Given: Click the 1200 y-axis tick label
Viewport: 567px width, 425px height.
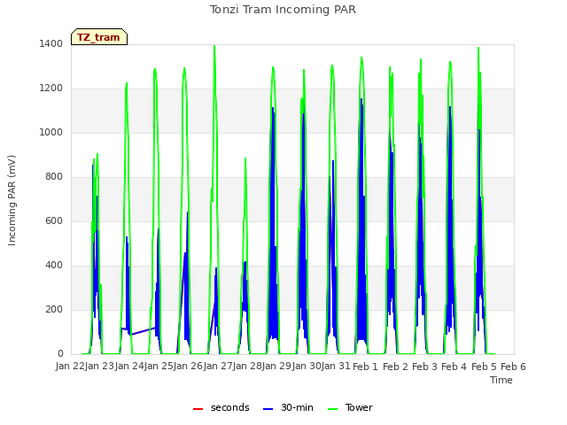Looking at the screenshot, I should click(x=51, y=89).
